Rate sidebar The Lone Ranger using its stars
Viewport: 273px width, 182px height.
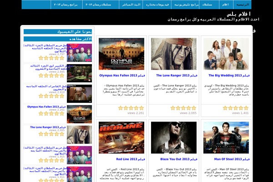coord(51,134)
